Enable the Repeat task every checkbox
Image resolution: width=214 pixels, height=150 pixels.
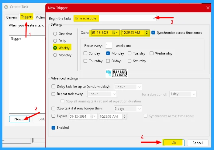point(53,94)
